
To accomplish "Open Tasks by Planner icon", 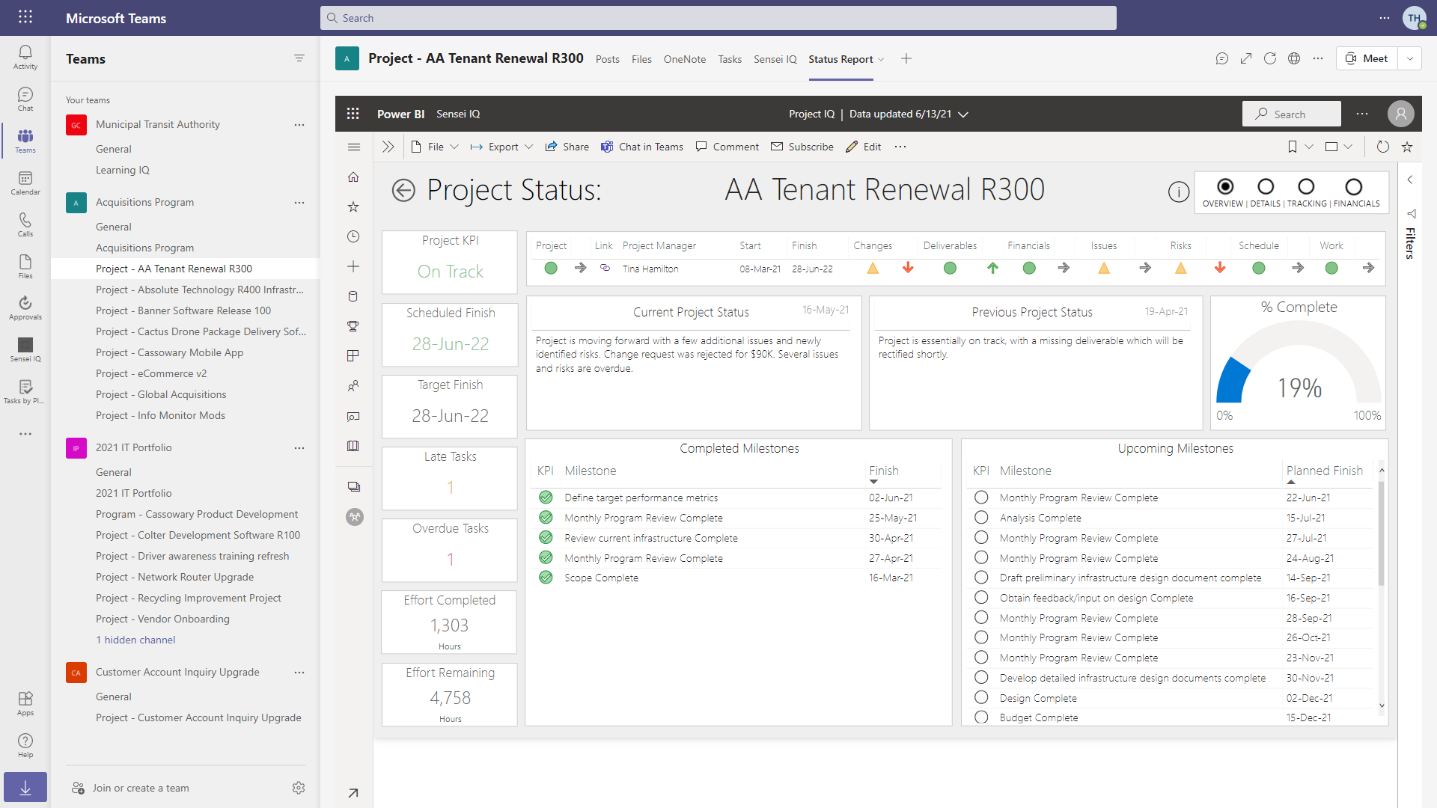I will (x=25, y=391).
